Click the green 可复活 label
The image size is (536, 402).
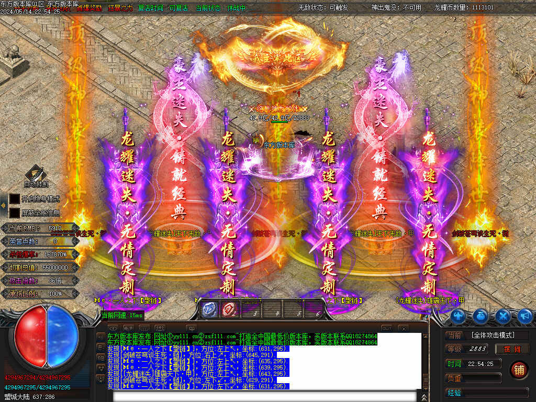[179, 7]
